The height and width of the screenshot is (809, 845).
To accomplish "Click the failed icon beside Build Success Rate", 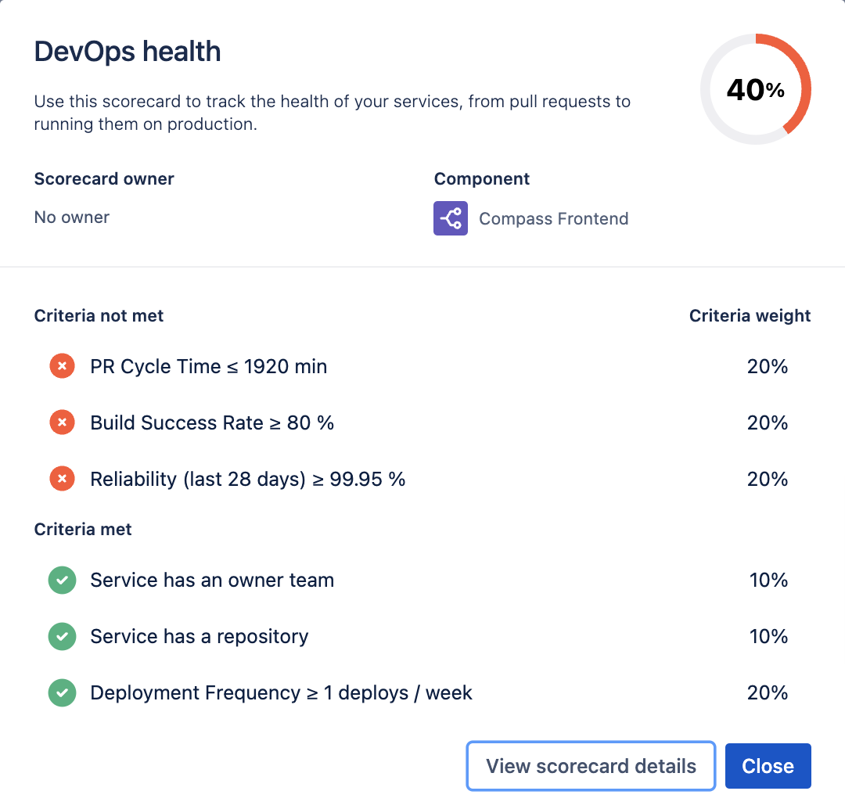I will tap(62, 422).
